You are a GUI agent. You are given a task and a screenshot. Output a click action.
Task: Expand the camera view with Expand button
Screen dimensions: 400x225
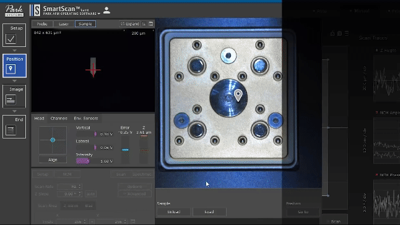click(x=130, y=24)
